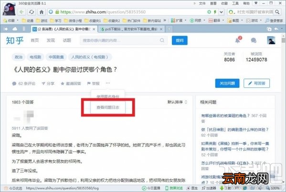Screen dimensions: 286x192
Task: Open a new tab with the plus button
Action: [169, 29]
